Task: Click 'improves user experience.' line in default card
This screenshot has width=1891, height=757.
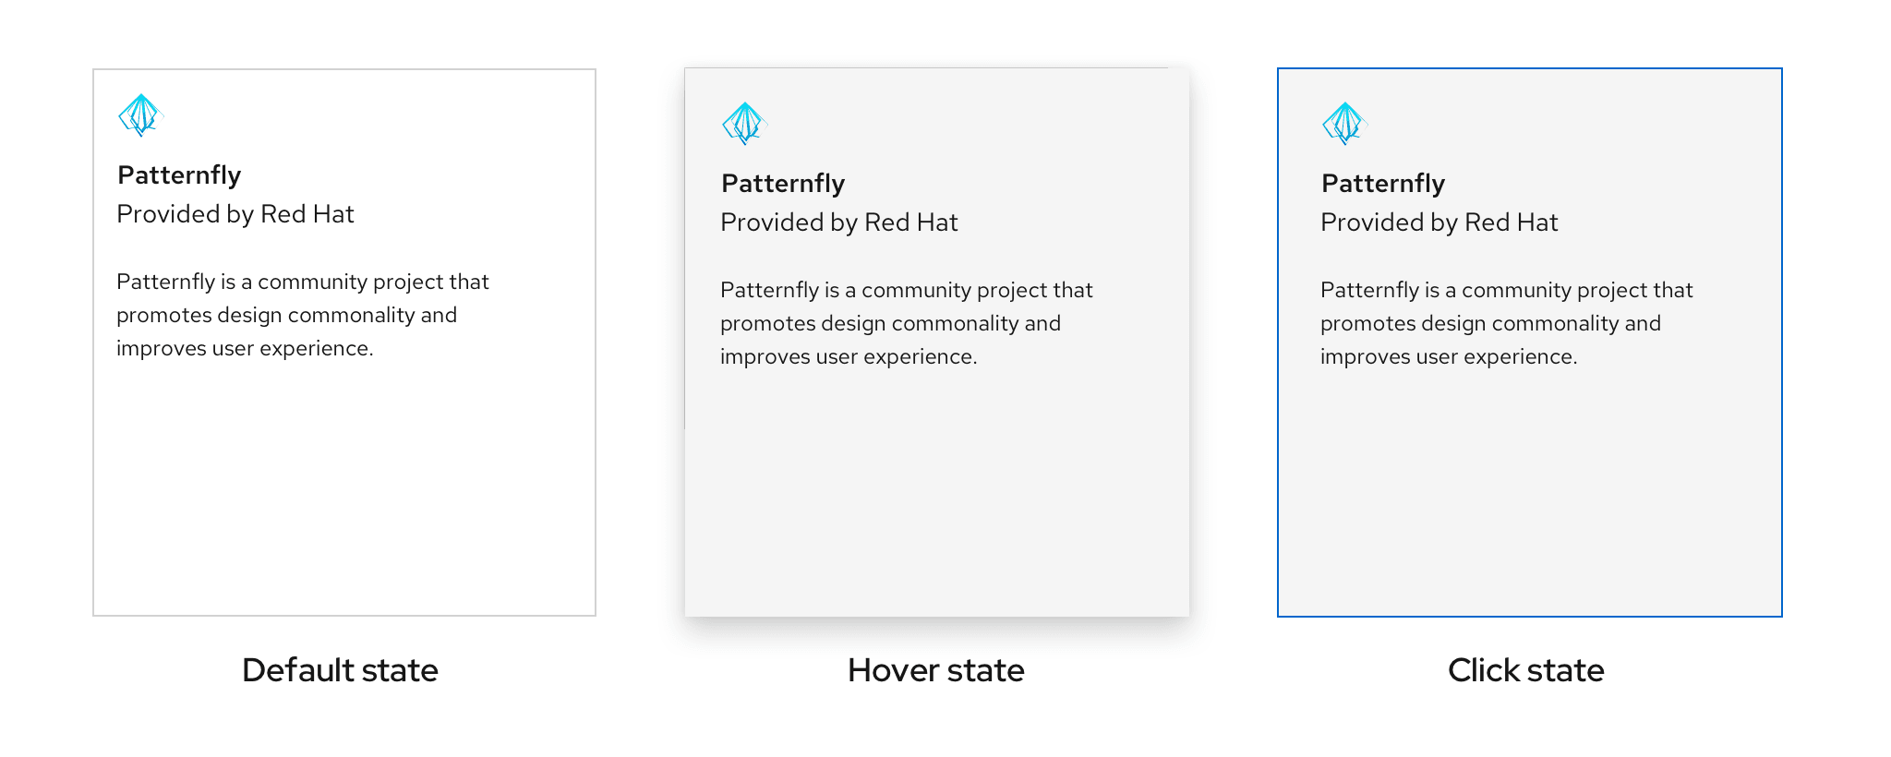Action: pyautogui.click(x=245, y=349)
